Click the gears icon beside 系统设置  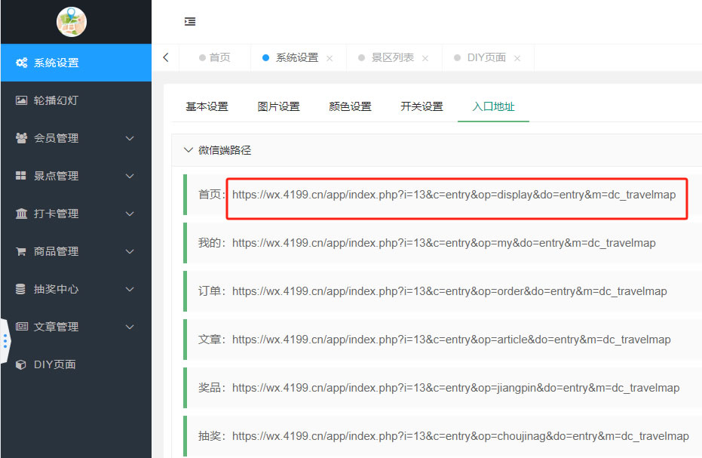pos(21,63)
